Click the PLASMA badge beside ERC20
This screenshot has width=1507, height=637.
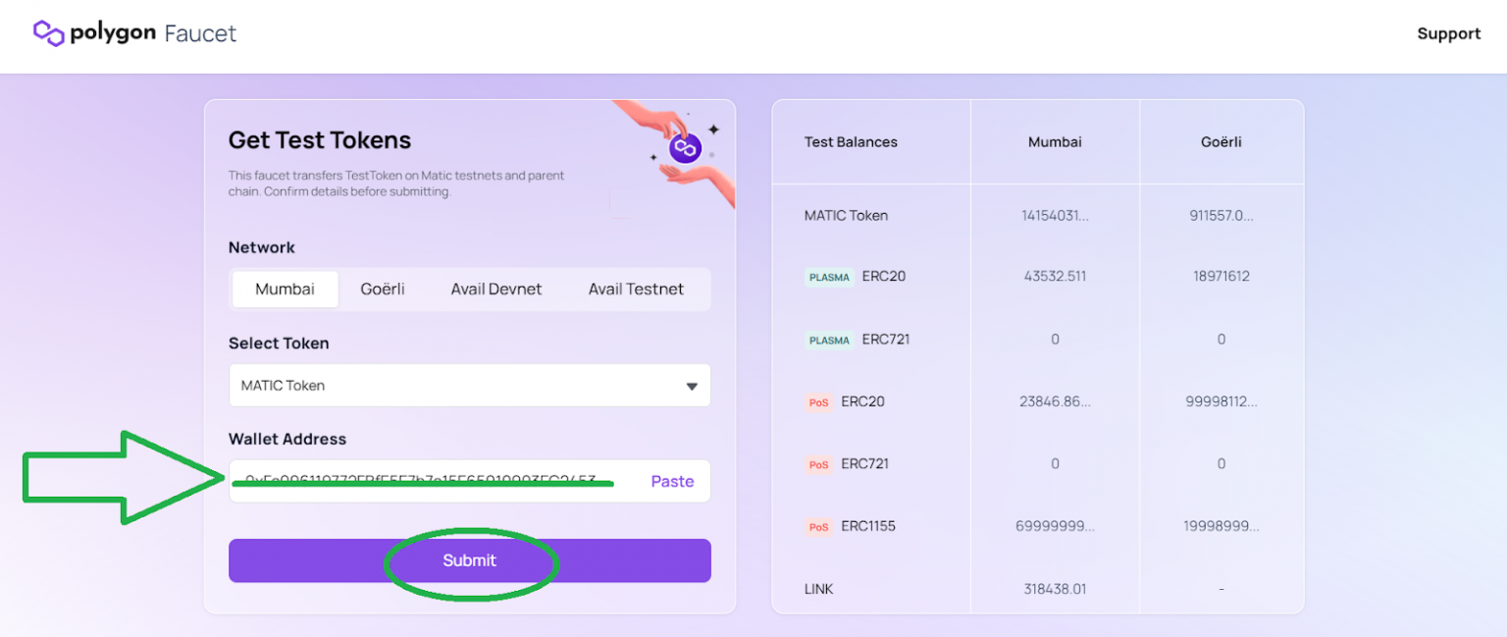tap(829, 277)
